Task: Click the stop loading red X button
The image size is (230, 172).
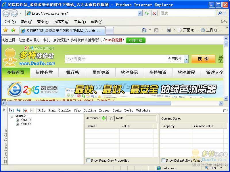Action: 154,13
